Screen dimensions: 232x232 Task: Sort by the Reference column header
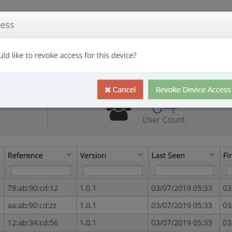coord(25,155)
